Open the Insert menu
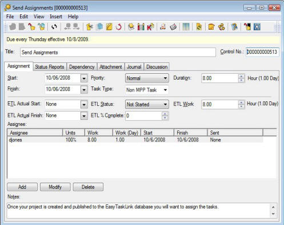Image resolution: width=284 pixels, height=225 pixels. [56, 17]
